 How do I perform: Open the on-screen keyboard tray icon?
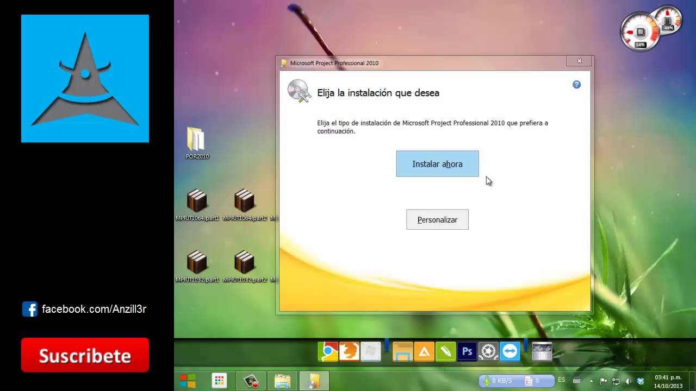coord(577,381)
